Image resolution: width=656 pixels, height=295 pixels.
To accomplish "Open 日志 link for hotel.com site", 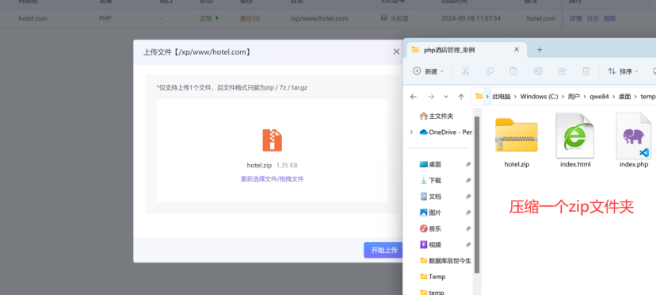I will [x=593, y=18].
